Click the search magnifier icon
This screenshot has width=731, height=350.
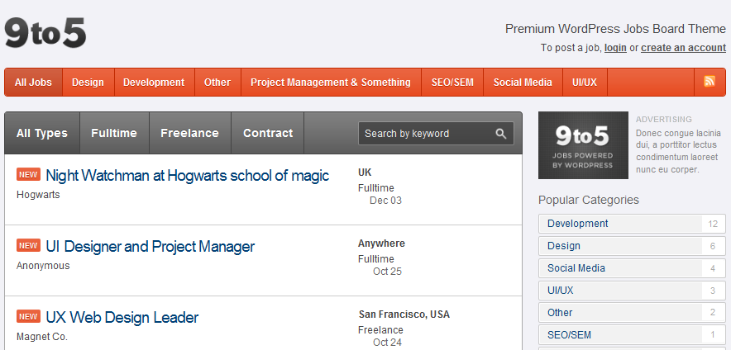tap(500, 134)
